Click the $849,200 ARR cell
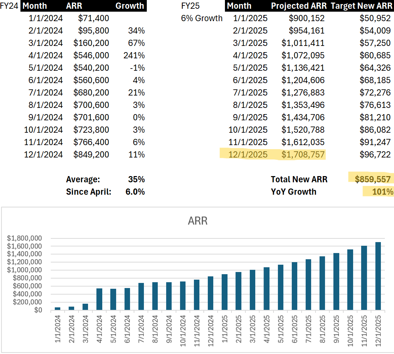This screenshot has height=354, width=394. click(x=91, y=155)
